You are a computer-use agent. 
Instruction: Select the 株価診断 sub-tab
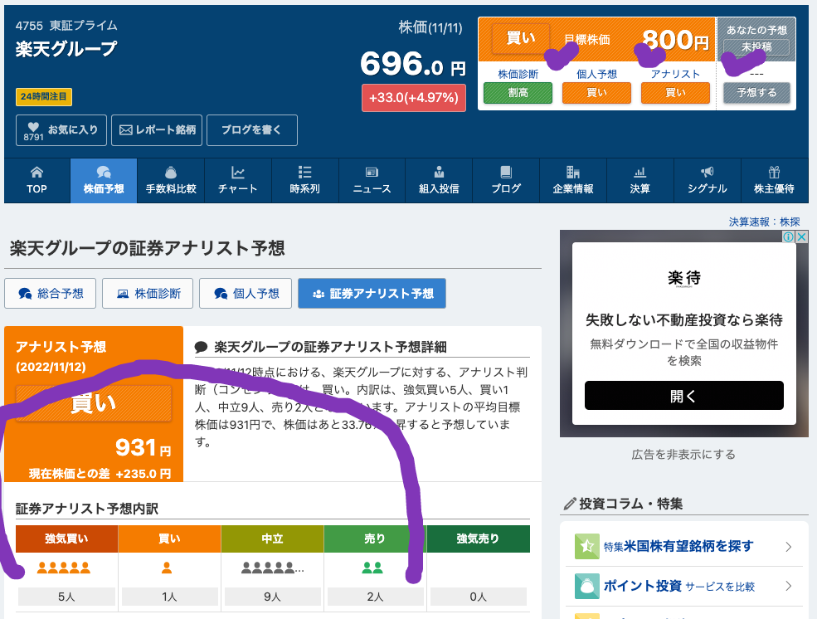coord(148,294)
